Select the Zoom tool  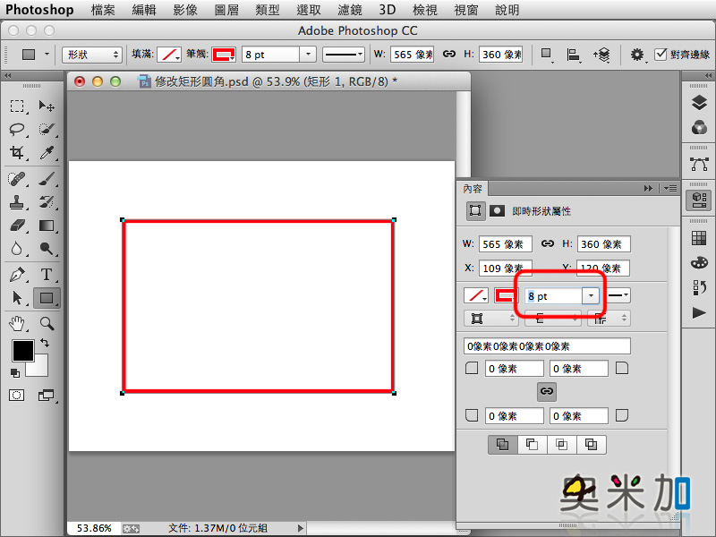click(x=47, y=324)
